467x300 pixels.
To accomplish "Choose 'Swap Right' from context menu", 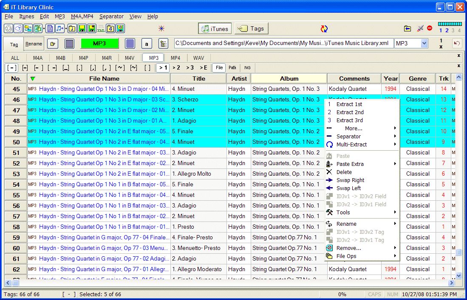I will pos(362,180).
